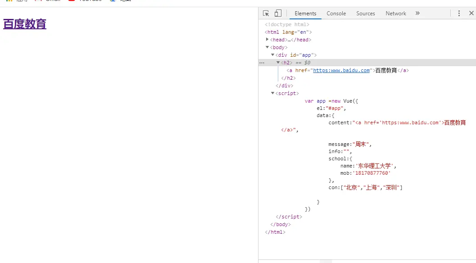Click the 'var app =new Vue({' code line
Viewport: 476px width, 263px height.
click(x=331, y=101)
